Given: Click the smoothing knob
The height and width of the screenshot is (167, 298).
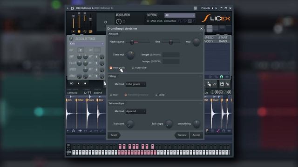Looking at the screenshot, I should pyautogui.click(x=196, y=124).
